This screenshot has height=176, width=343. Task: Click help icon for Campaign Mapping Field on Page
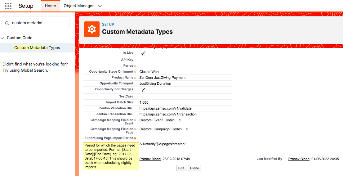click(x=135, y=129)
